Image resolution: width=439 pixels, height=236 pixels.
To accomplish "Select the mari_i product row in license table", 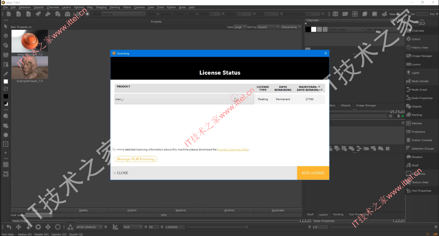I will (x=184, y=99).
